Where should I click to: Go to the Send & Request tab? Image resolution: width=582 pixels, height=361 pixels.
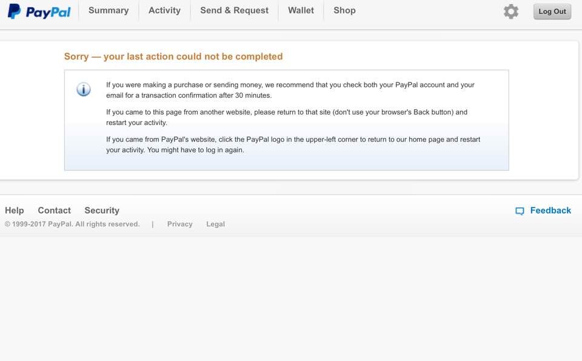(234, 10)
